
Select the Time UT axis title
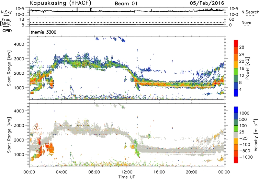point(127,177)
